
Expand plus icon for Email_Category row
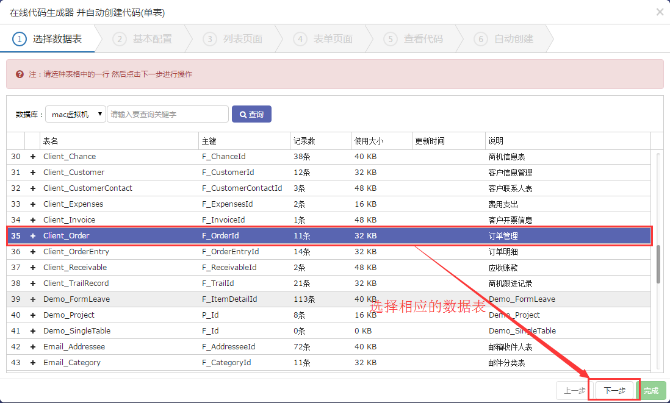33,362
